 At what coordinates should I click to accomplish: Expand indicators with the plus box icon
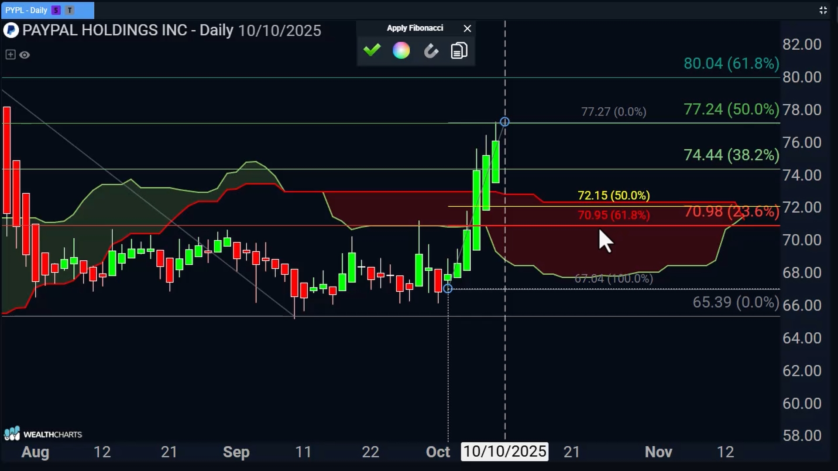10,55
